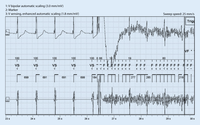Image resolution: width=200 pixels, height=125 pixels.
Task: Click the 184 interval marker bracket
Action: [x=94, y=77]
